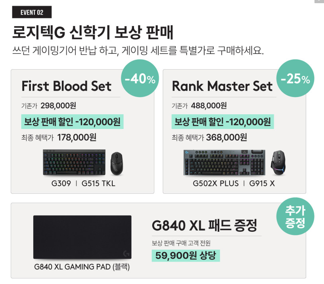Click the 59,900원 상당 highlighted label
This screenshot has width=324, height=284.
pos(185,255)
